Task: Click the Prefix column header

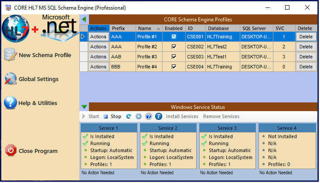Action: point(123,28)
